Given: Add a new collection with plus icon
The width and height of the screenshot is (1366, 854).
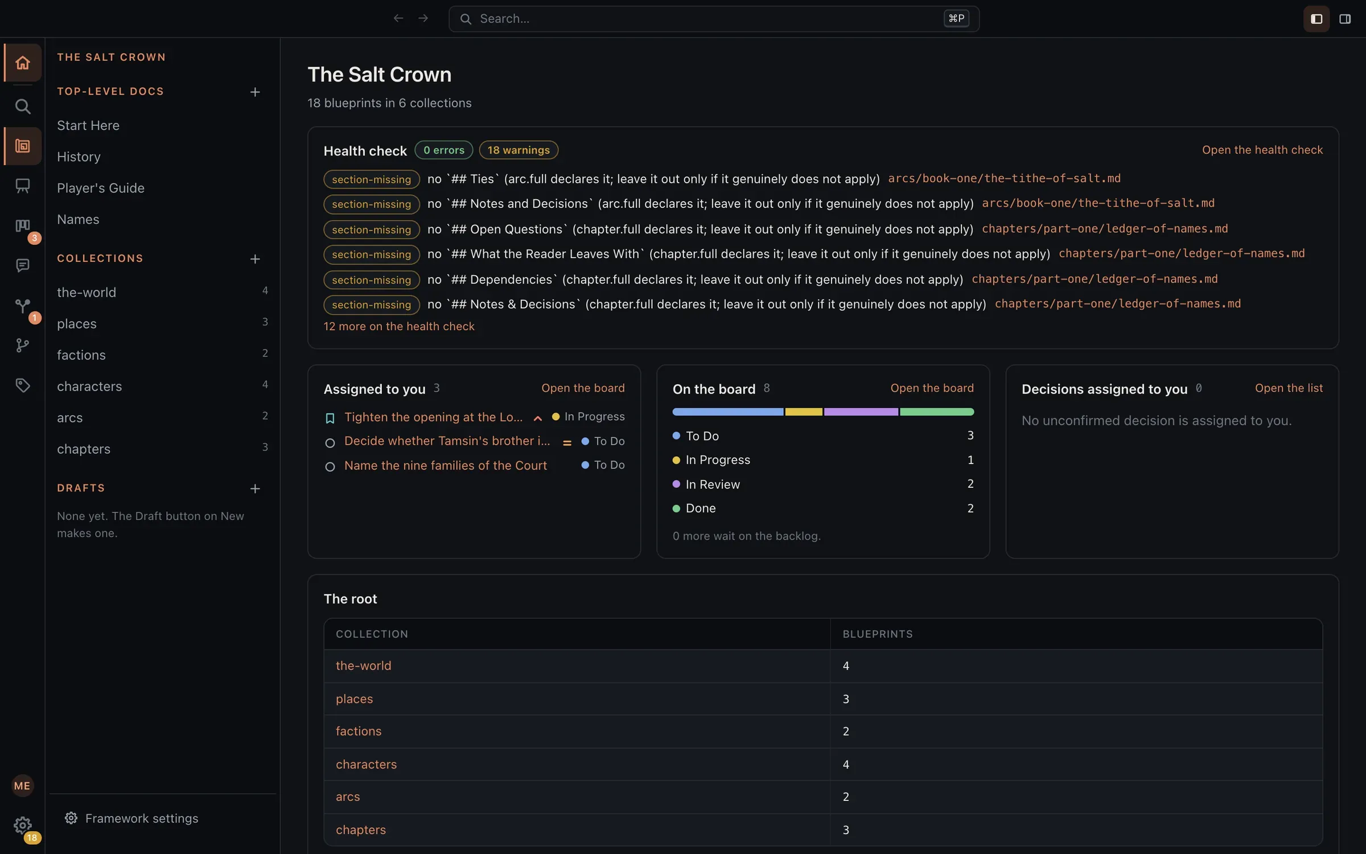Looking at the screenshot, I should [x=255, y=259].
